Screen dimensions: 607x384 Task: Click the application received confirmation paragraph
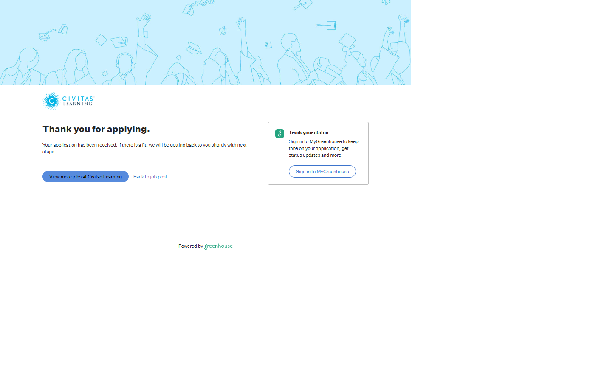coord(144,145)
